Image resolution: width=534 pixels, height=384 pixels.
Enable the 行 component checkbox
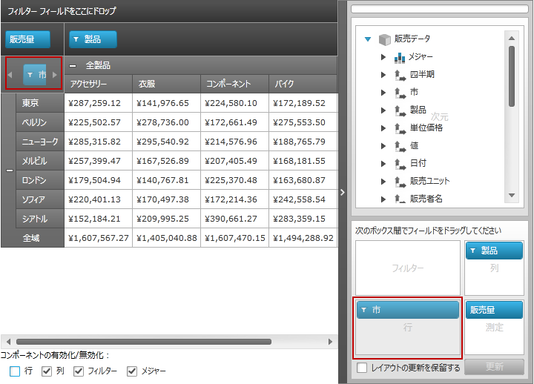15,371
